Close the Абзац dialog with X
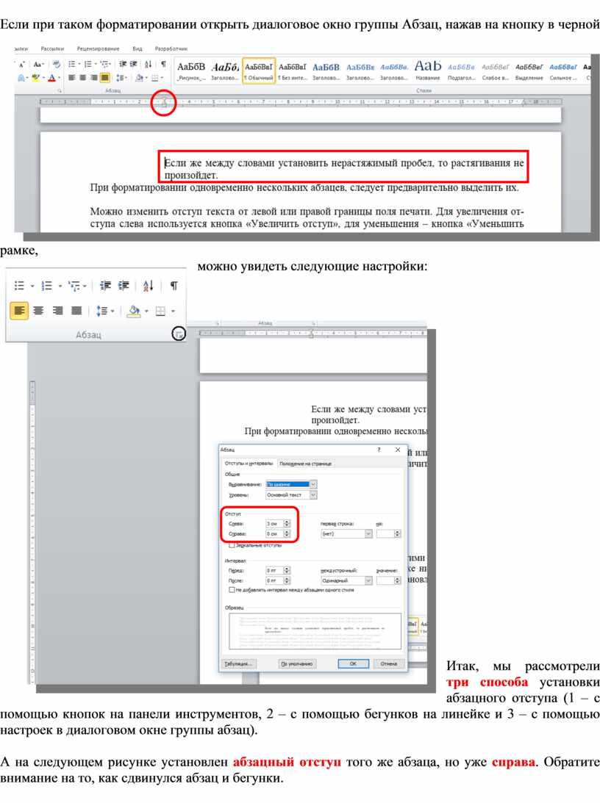 (x=398, y=450)
